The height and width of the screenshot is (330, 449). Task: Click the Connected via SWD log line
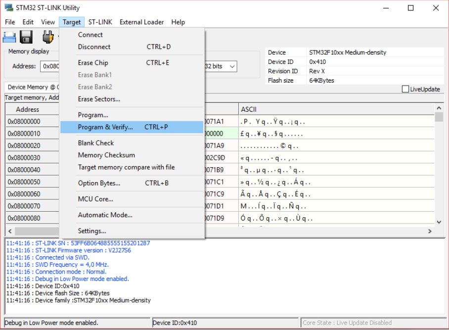[48, 258]
